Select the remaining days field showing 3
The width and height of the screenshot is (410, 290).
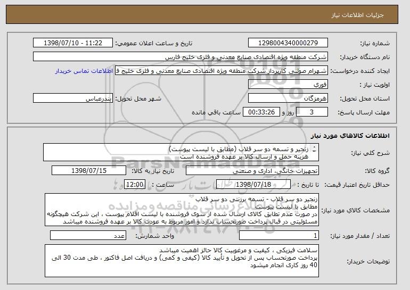(x=311, y=112)
